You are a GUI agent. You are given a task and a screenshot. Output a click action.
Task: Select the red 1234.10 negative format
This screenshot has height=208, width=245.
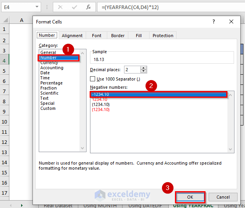[100, 99]
